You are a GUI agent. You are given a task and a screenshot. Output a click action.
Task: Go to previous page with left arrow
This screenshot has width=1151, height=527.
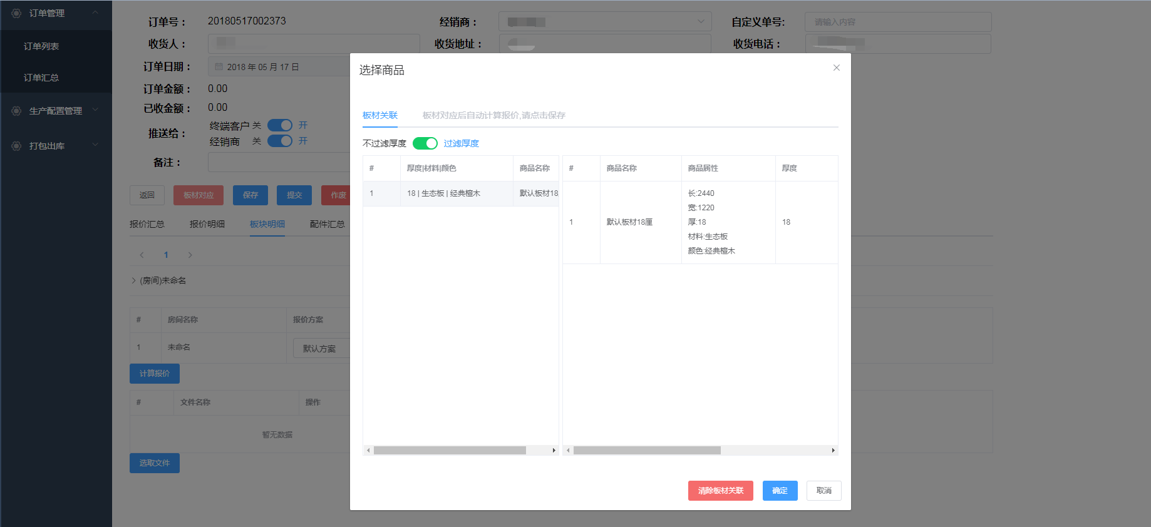[142, 255]
